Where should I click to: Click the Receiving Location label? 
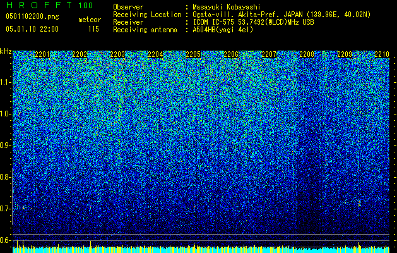[147, 15]
